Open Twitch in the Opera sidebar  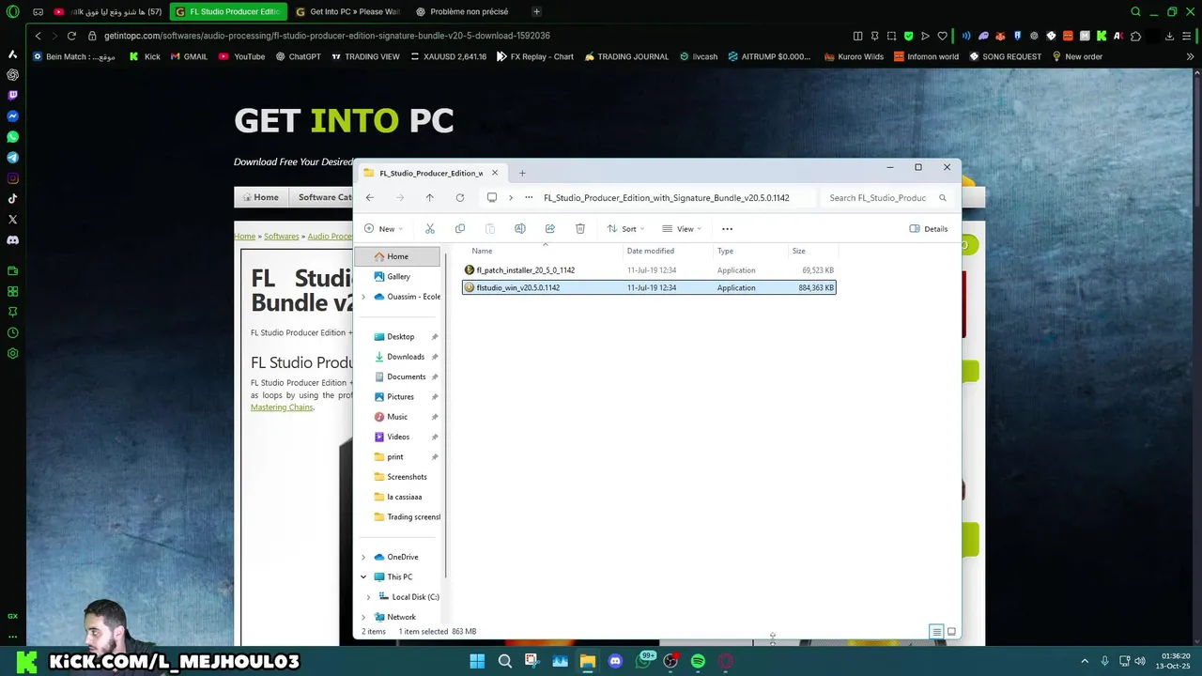pos(12,96)
